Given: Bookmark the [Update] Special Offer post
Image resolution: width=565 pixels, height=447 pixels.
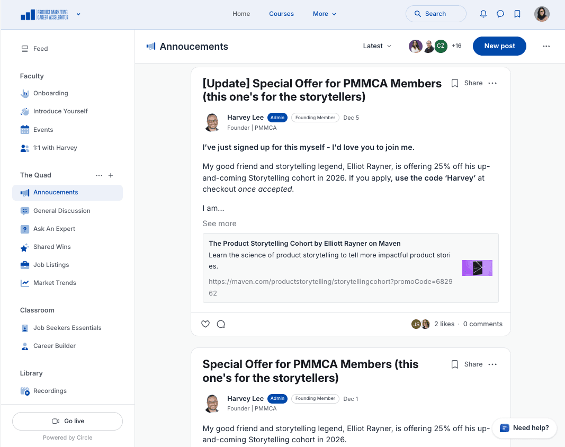Looking at the screenshot, I should [455, 83].
